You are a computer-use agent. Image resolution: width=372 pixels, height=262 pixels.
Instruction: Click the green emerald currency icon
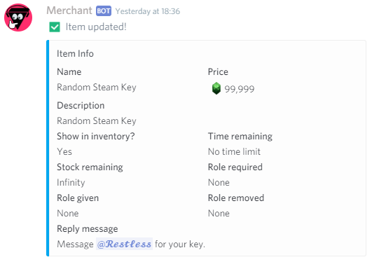[216, 88]
